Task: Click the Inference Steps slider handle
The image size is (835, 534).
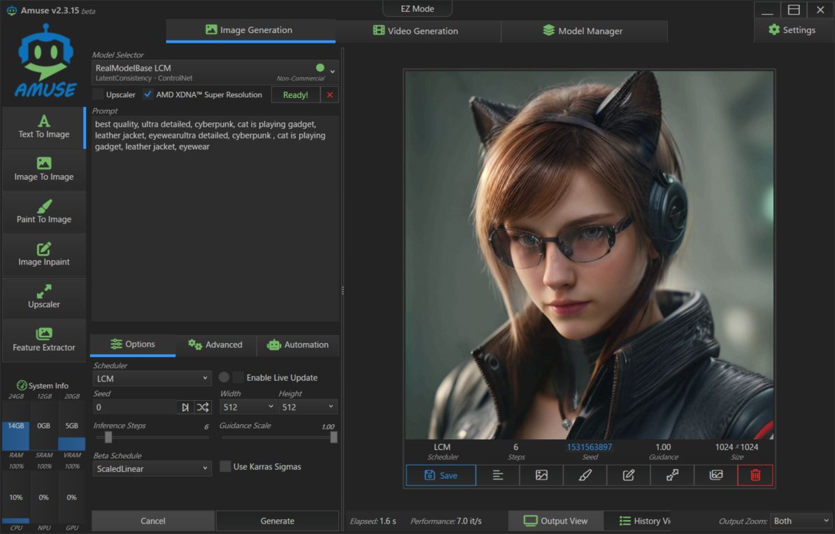Action: click(108, 437)
